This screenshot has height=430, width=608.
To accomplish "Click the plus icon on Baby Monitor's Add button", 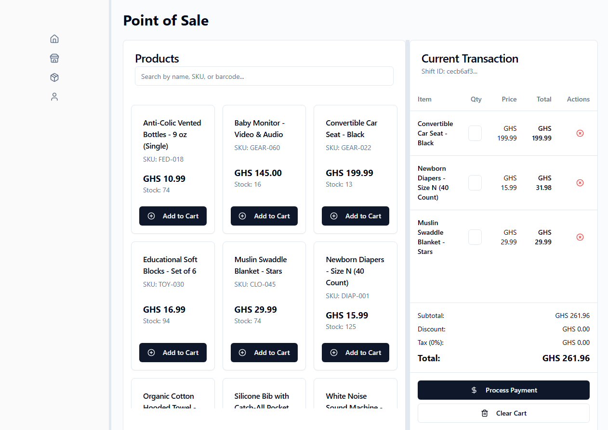I will pos(243,216).
